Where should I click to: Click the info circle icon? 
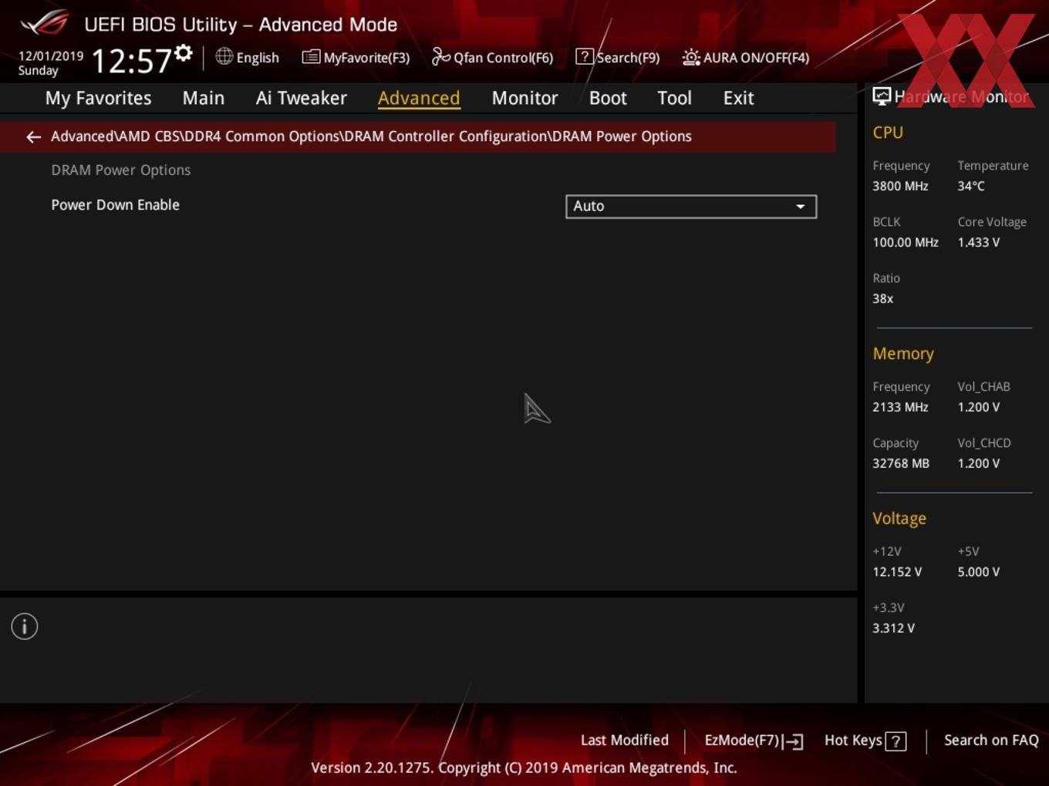point(25,626)
